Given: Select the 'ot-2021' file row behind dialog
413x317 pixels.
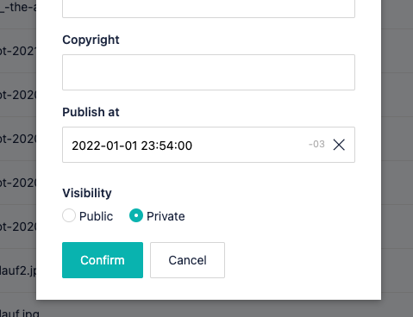Looking at the screenshot, I should pyautogui.click(x=18, y=51).
